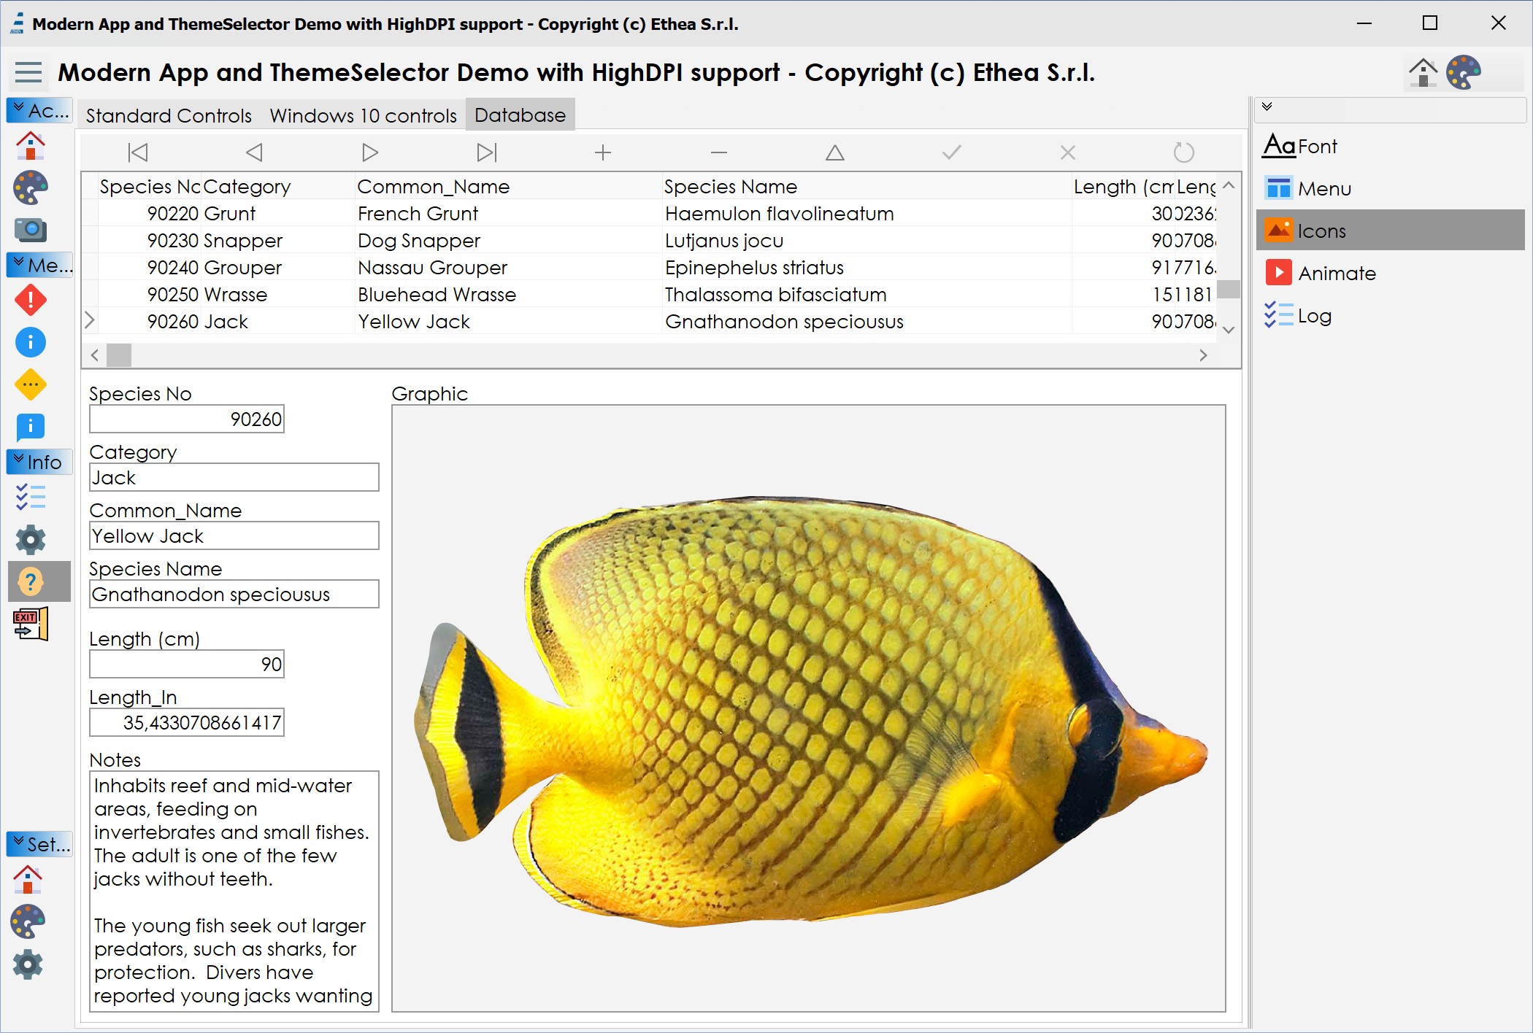This screenshot has width=1533, height=1033.
Task: Click the yellow question mark help icon
Action: point(31,581)
